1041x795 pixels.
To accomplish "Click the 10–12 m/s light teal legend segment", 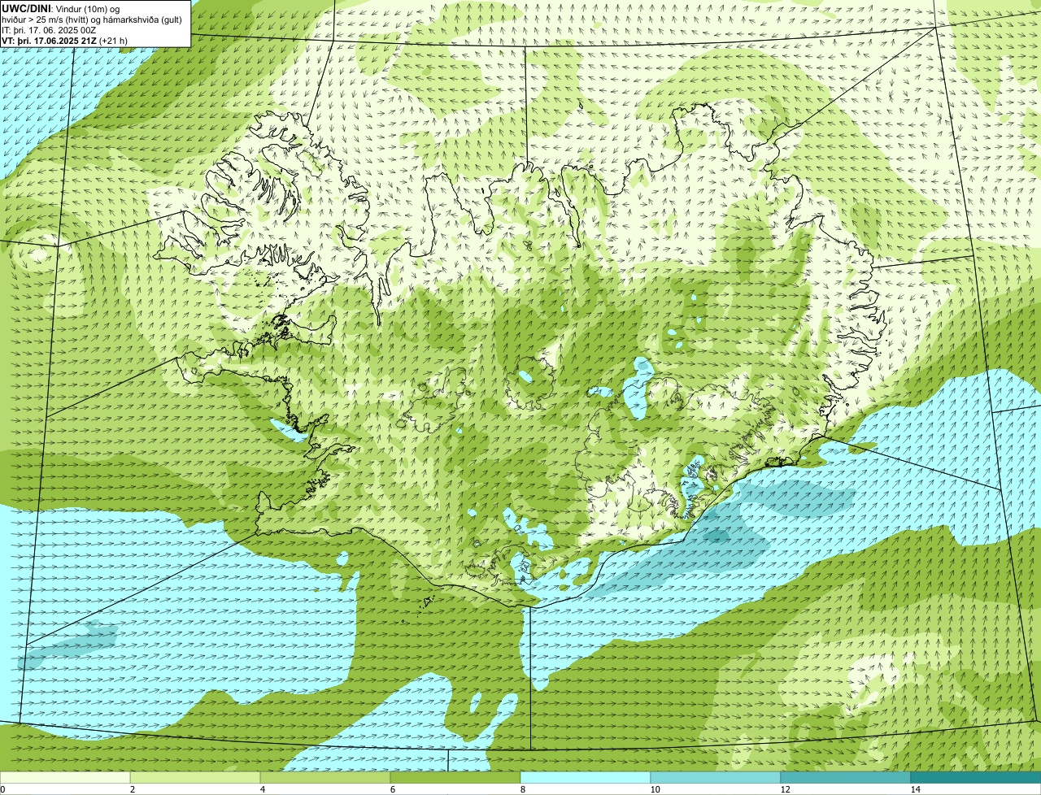I will coord(716,777).
